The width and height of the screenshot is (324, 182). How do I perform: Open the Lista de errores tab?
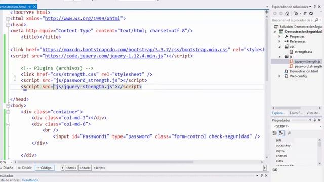(10, 180)
